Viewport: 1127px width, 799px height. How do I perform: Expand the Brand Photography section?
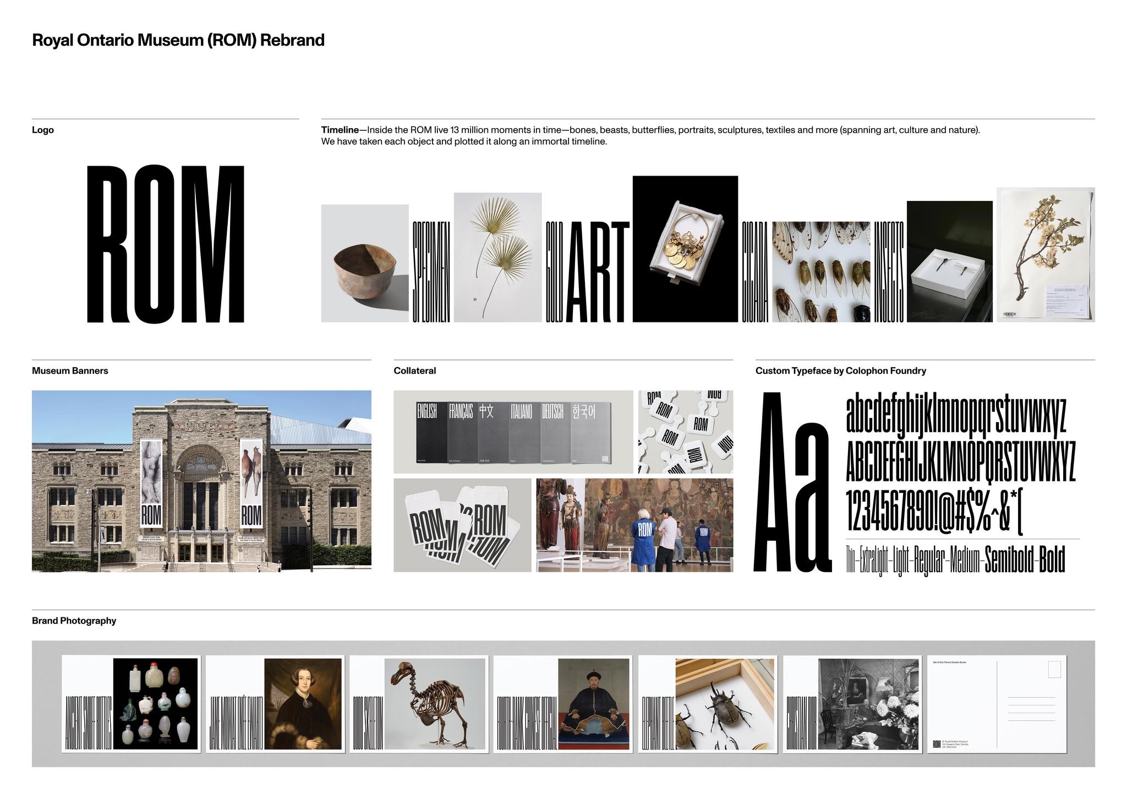coord(74,621)
